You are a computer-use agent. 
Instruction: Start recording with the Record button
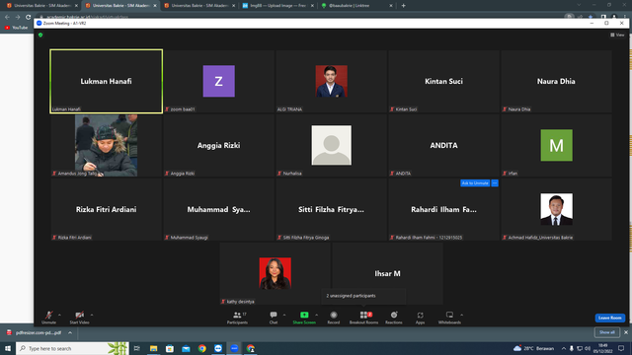click(x=334, y=318)
